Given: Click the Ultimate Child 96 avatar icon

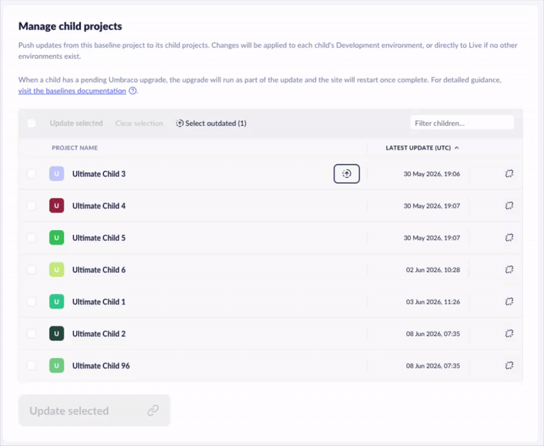Looking at the screenshot, I should [x=56, y=366].
